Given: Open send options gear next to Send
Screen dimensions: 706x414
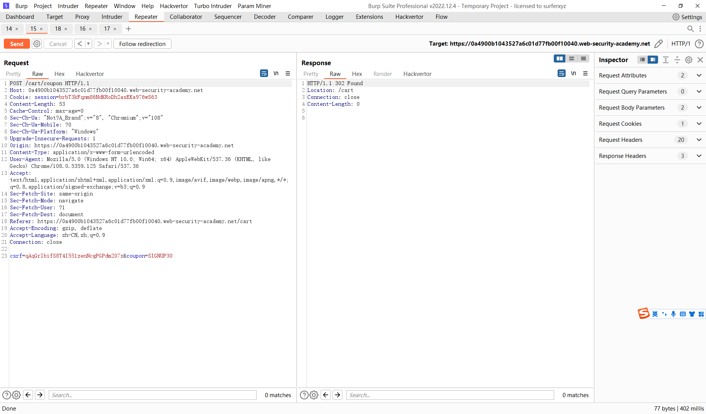Looking at the screenshot, I should tap(37, 44).
